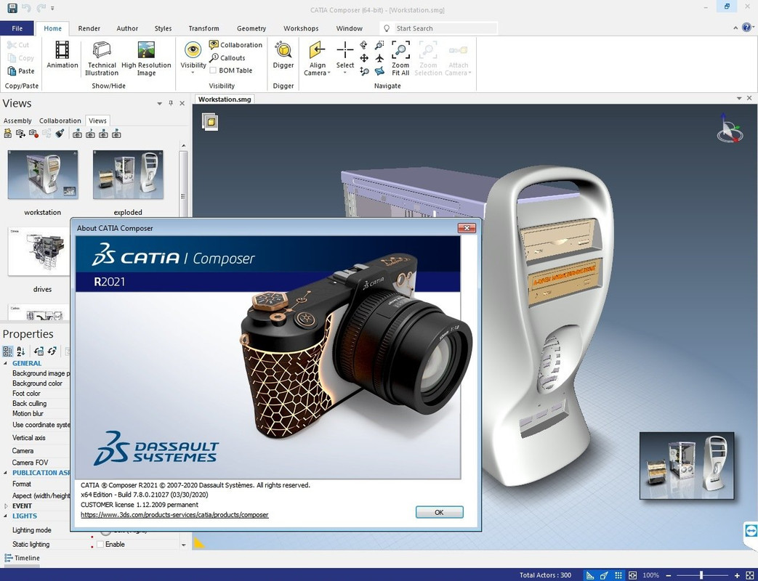Open the Timeline panel button

click(x=23, y=558)
